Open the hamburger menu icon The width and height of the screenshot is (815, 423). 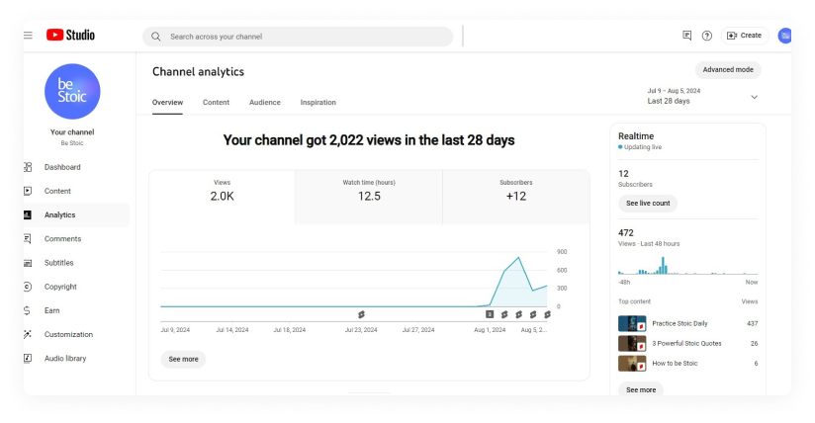click(29, 36)
